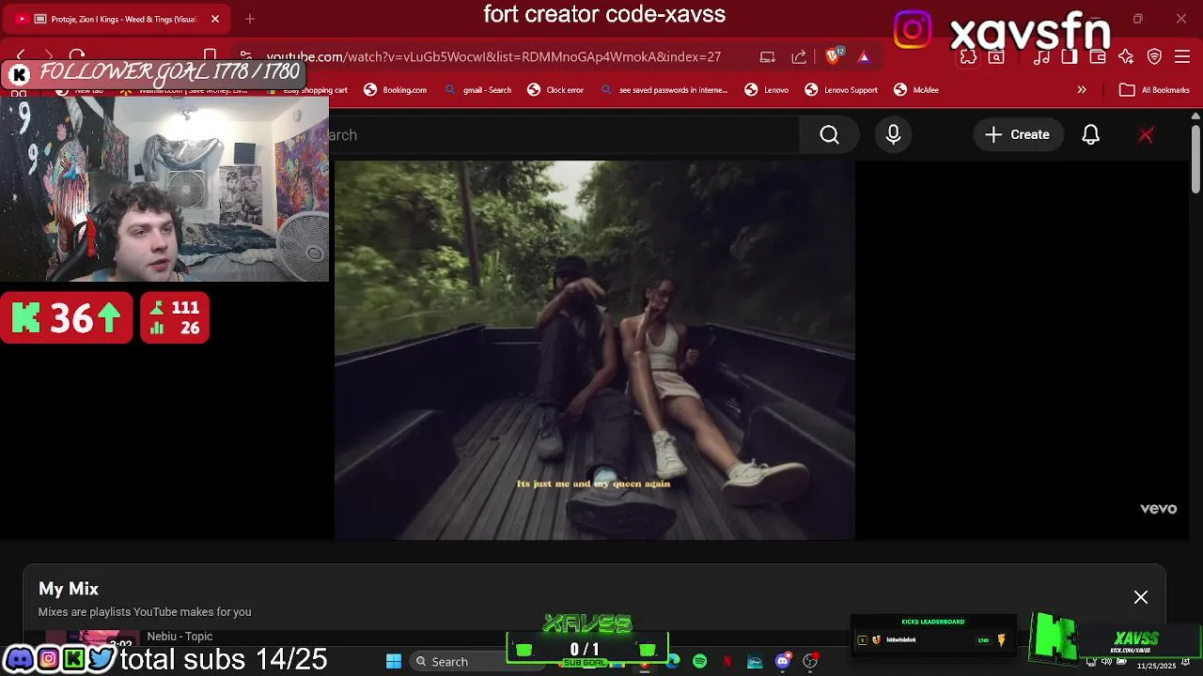Click the install app icon in the address bar
This screenshot has width=1203, height=676.
tap(767, 57)
